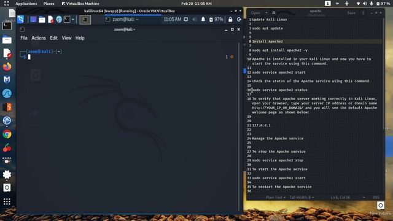This screenshot has width=393, height=221.
Task: Open the Kali dragon menu in the VM panel
Action: click(x=20, y=19)
